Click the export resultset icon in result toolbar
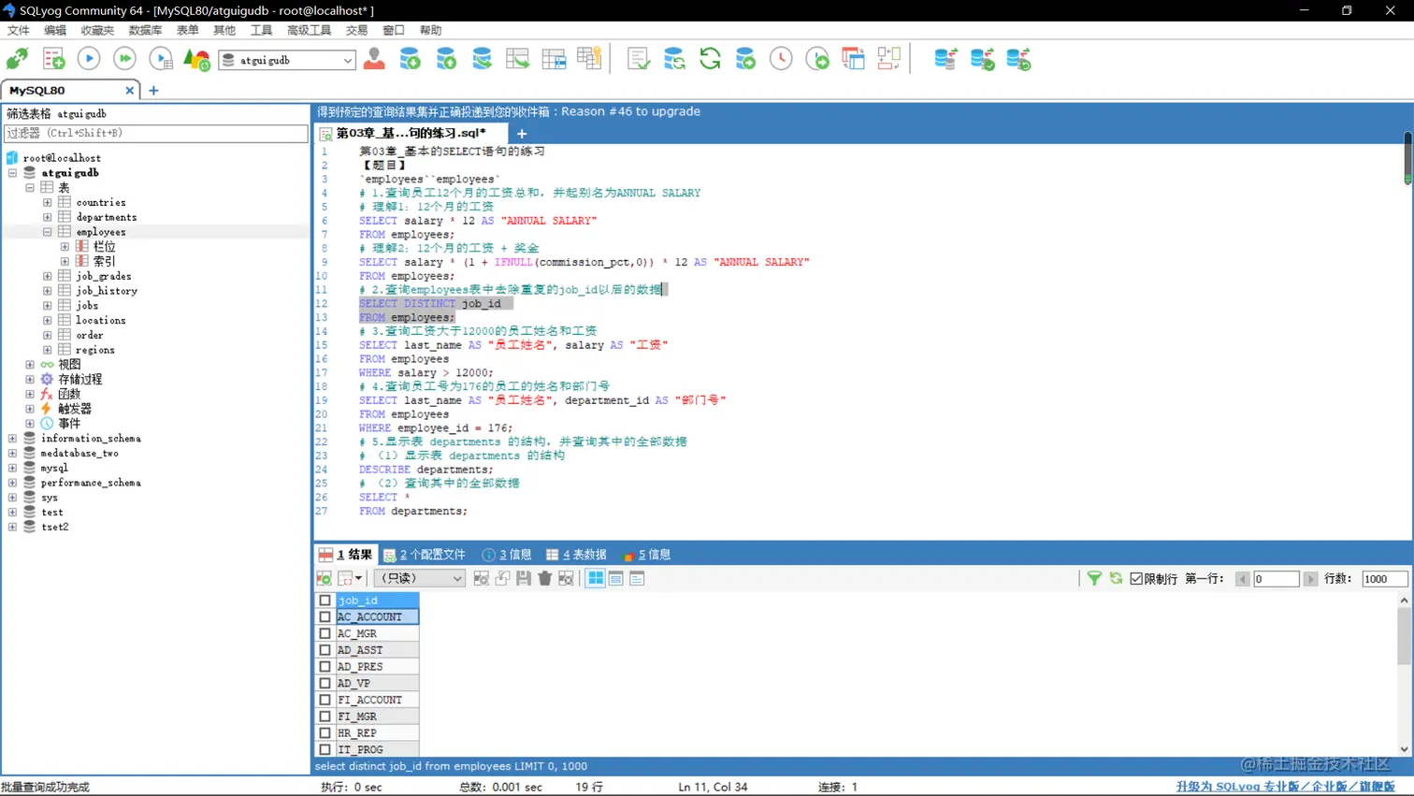1414x796 pixels. (x=324, y=578)
